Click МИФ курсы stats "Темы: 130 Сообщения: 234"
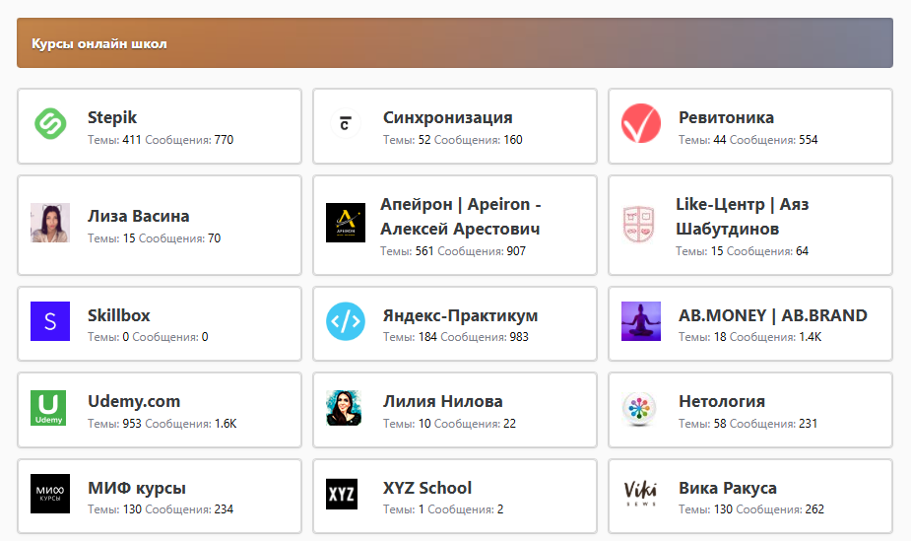This screenshot has height=541, width=911. [x=161, y=509]
